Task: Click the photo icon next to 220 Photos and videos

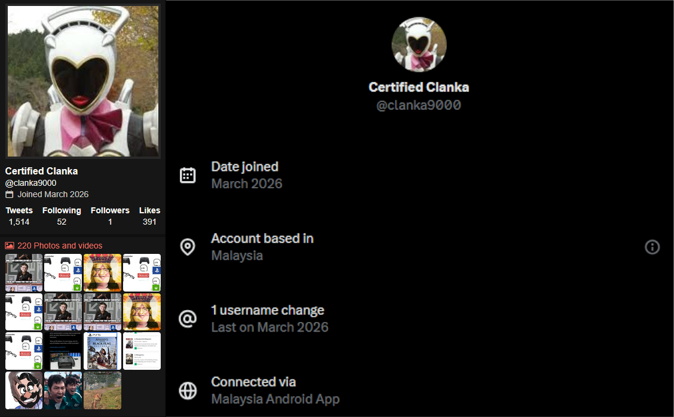Action: [x=10, y=246]
